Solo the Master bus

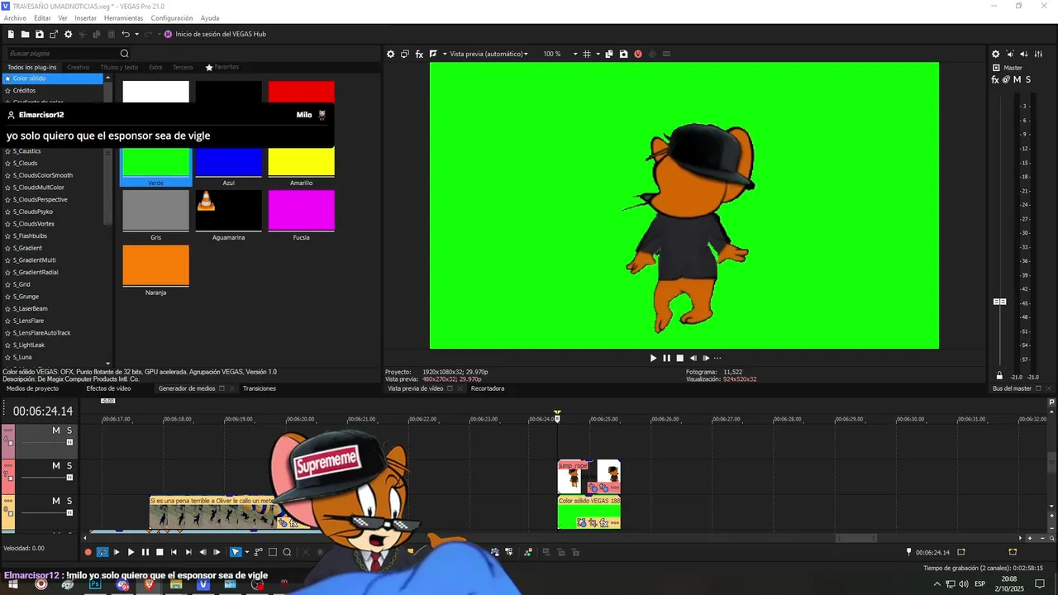point(1027,79)
